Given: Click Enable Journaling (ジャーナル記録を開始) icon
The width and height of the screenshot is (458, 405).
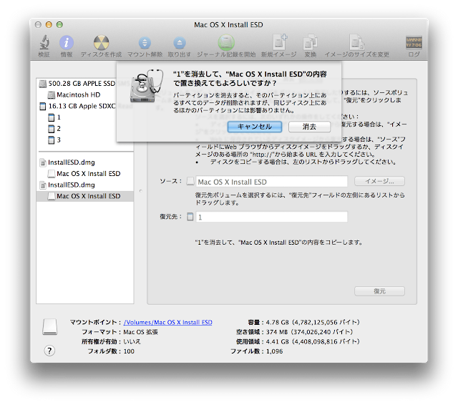Looking at the screenshot, I should tap(226, 43).
